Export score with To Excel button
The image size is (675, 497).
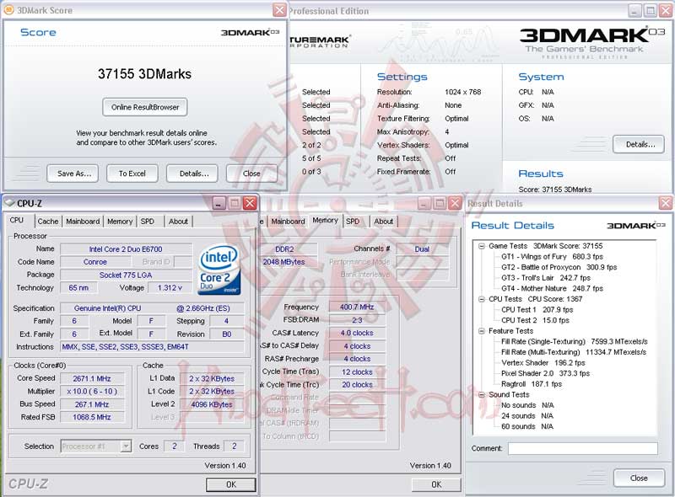click(x=132, y=174)
